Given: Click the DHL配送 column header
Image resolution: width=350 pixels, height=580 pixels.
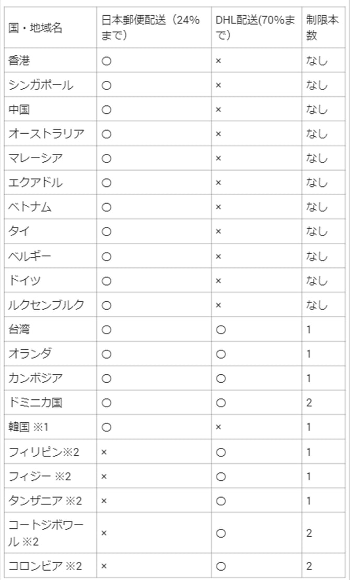Looking at the screenshot, I should pyautogui.click(x=255, y=28).
